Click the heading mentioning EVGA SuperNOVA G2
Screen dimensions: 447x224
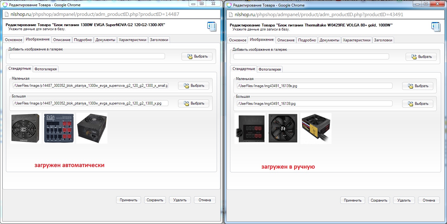pos(85,25)
